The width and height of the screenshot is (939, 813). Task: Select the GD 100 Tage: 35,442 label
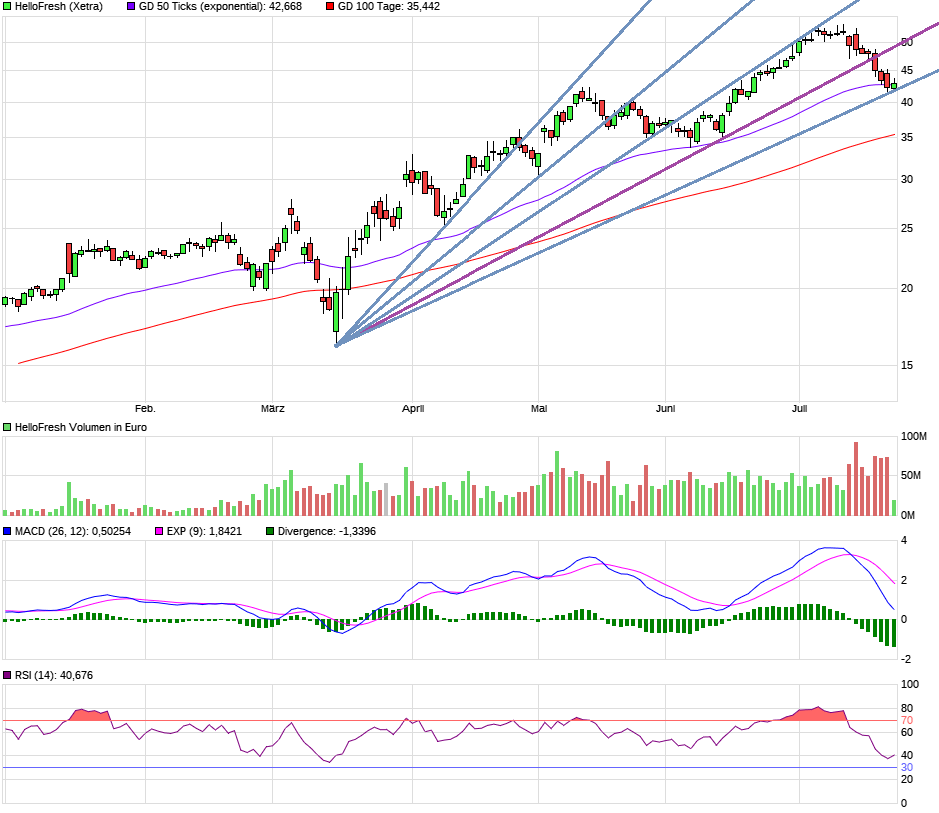388,7
